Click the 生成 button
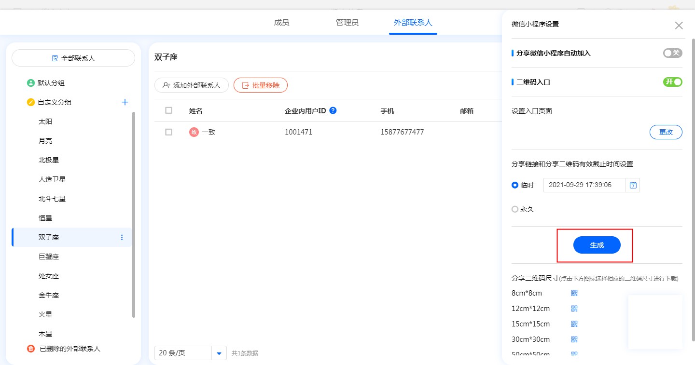Image resolution: width=695 pixels, height=365 pixels. click(x=597, y=245)
